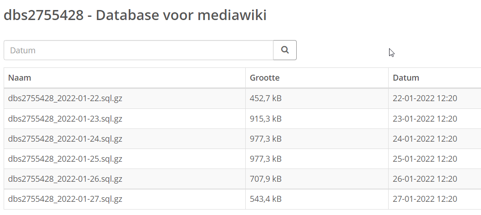Sort by the Naam column header
The image size is (481, 215).
19,78
